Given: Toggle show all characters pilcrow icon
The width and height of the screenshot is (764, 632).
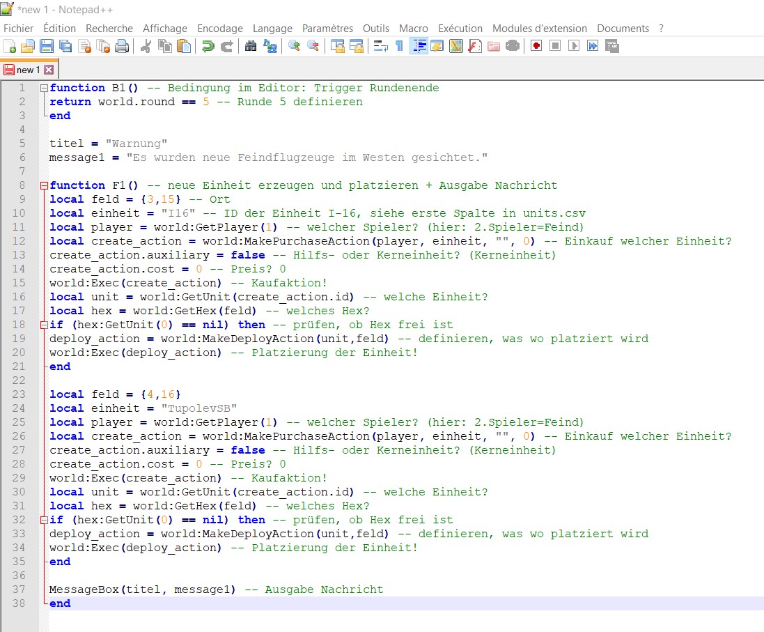Looking at the screenshot, I should (399, 46).
